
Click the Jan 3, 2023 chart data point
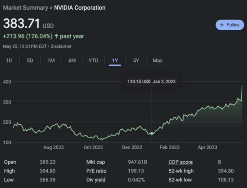(152, 134)
